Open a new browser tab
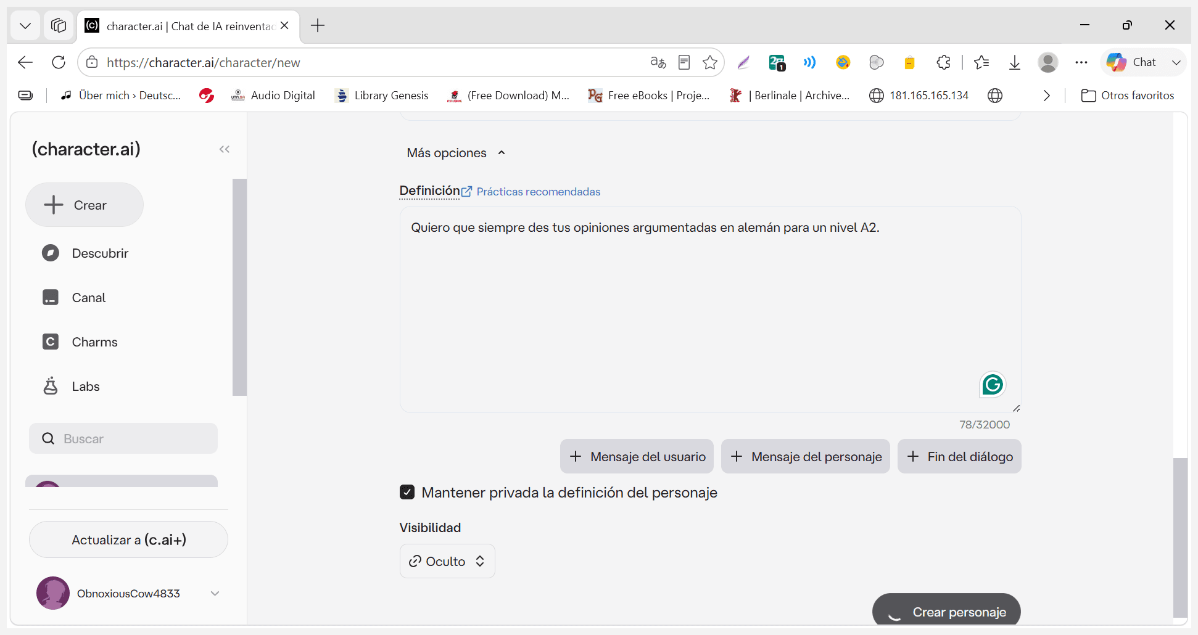 pos(318,25)
